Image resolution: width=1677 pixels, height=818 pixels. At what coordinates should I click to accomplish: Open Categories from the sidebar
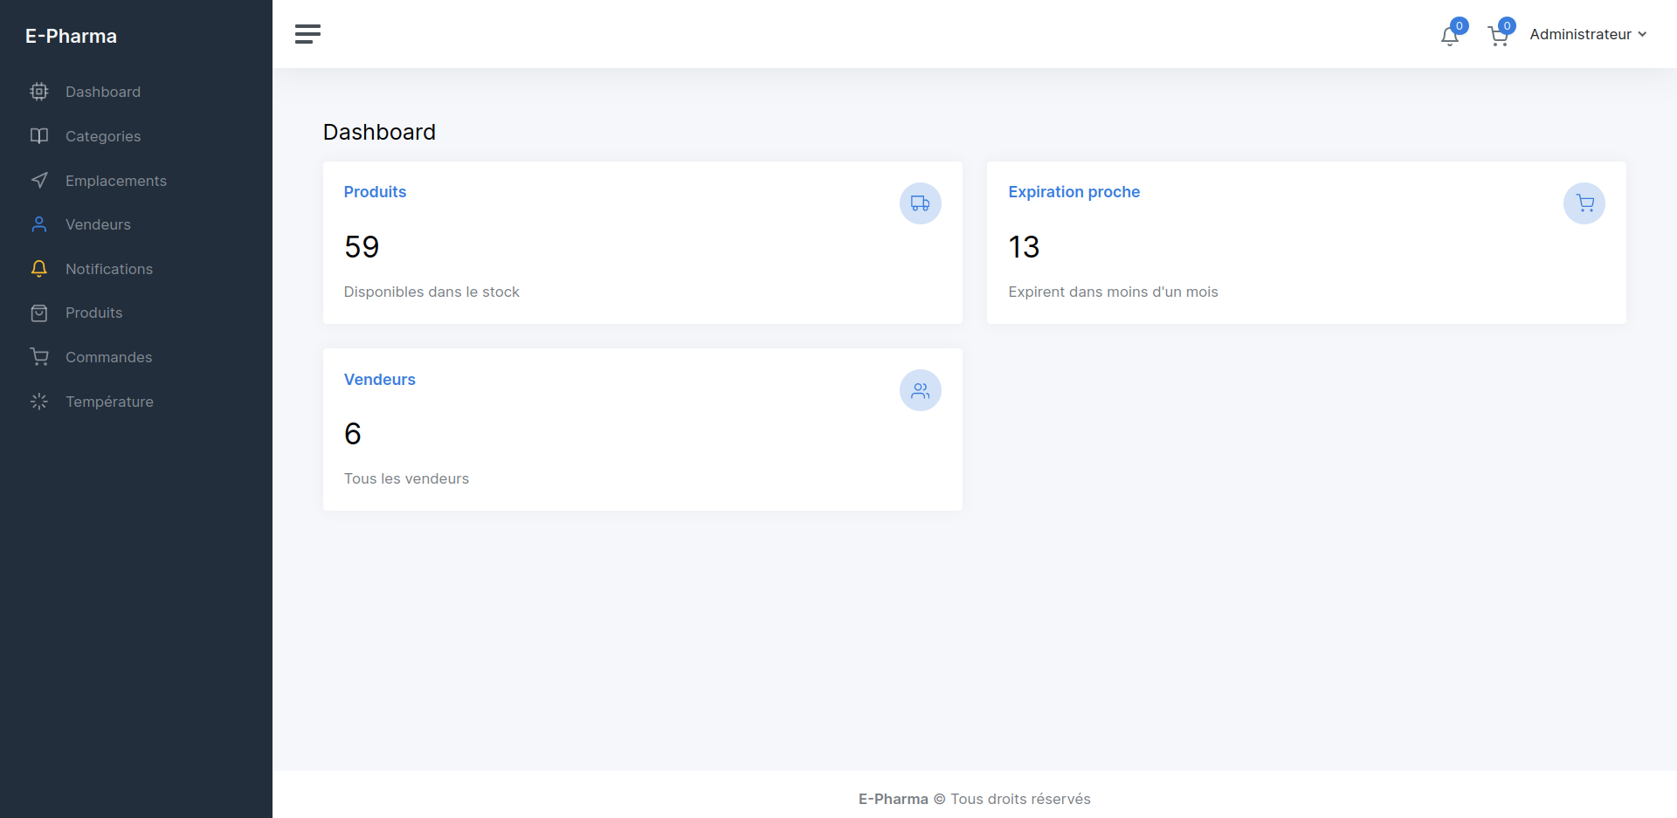[x=102, y=136]
